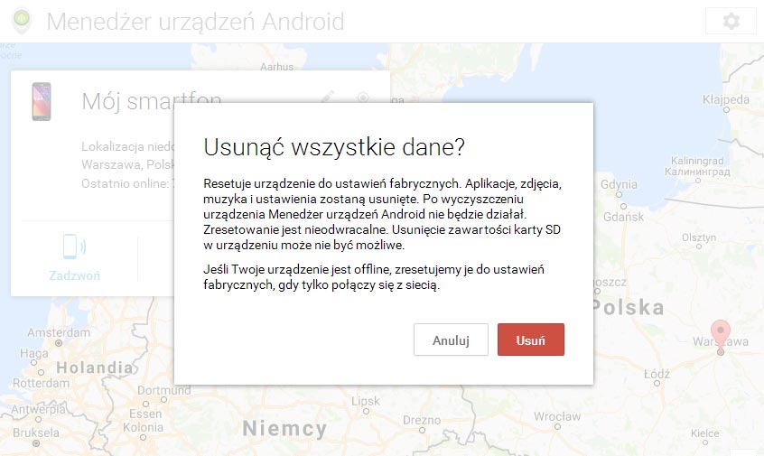Screen dimensions: 764x456
Task: Open settings via the gear icon
Action: point(731,21)
